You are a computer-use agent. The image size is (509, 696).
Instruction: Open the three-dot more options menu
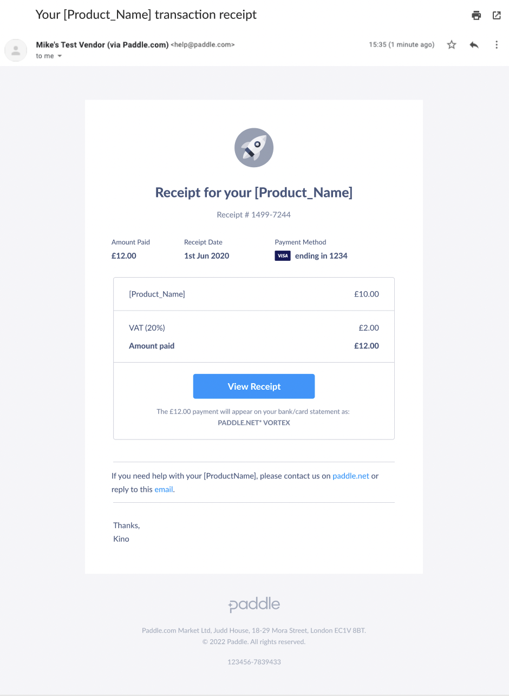click(x=497, y=45)
